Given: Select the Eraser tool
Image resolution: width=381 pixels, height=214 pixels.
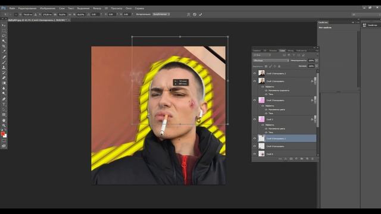Looking at the screenshot, I should (x=4, y=78).
